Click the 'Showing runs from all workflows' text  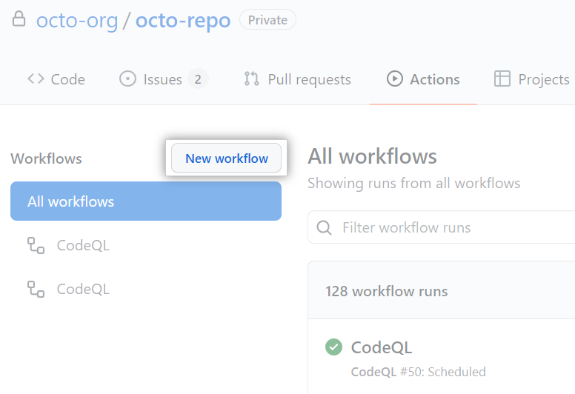point(414,183)
